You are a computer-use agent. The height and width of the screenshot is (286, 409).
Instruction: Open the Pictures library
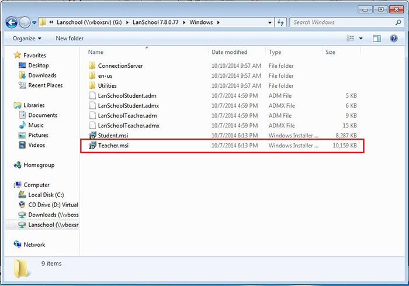[x=39, y=135]
